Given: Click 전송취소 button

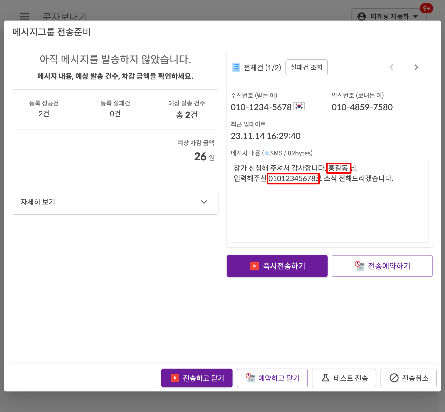Looking at the screenshot, I should point(409,378).
